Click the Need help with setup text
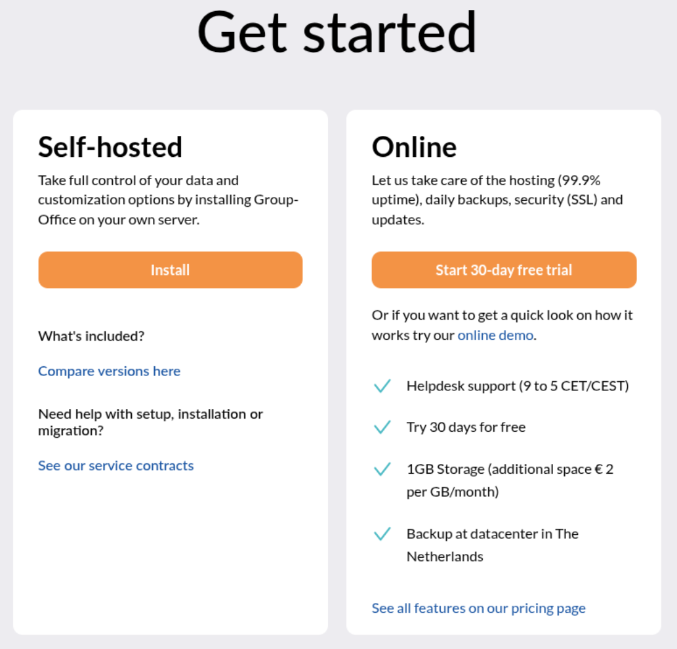Viewport: 677px width, 649px height. 150,422
